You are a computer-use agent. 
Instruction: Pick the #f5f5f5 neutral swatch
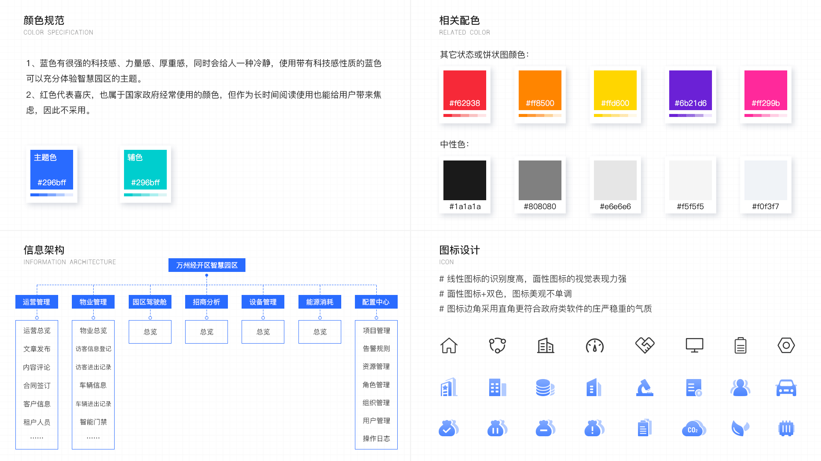pos(691,180)
